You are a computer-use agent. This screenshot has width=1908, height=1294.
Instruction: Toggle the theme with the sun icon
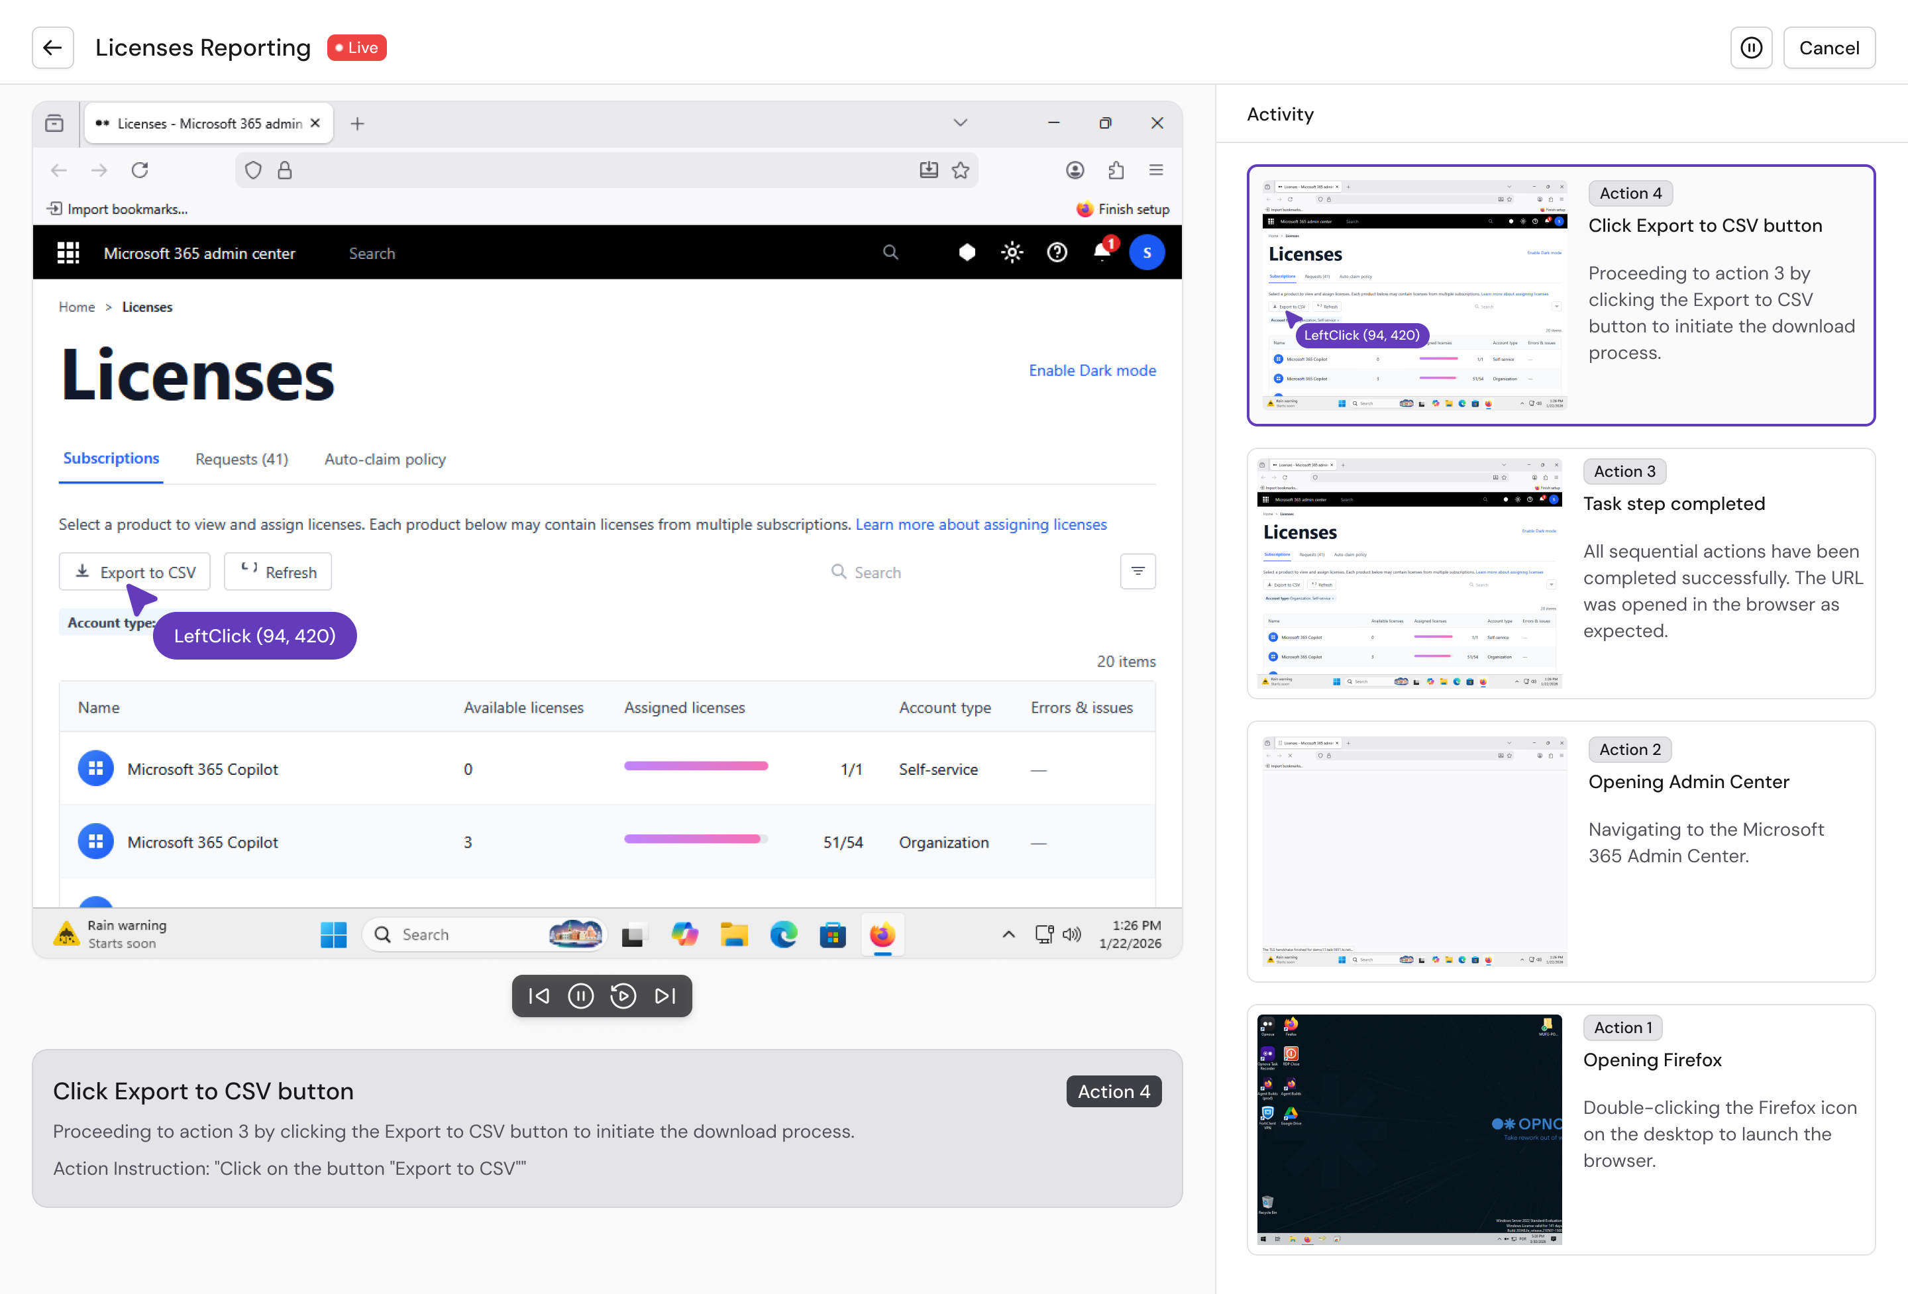[x=1012, y=252]
